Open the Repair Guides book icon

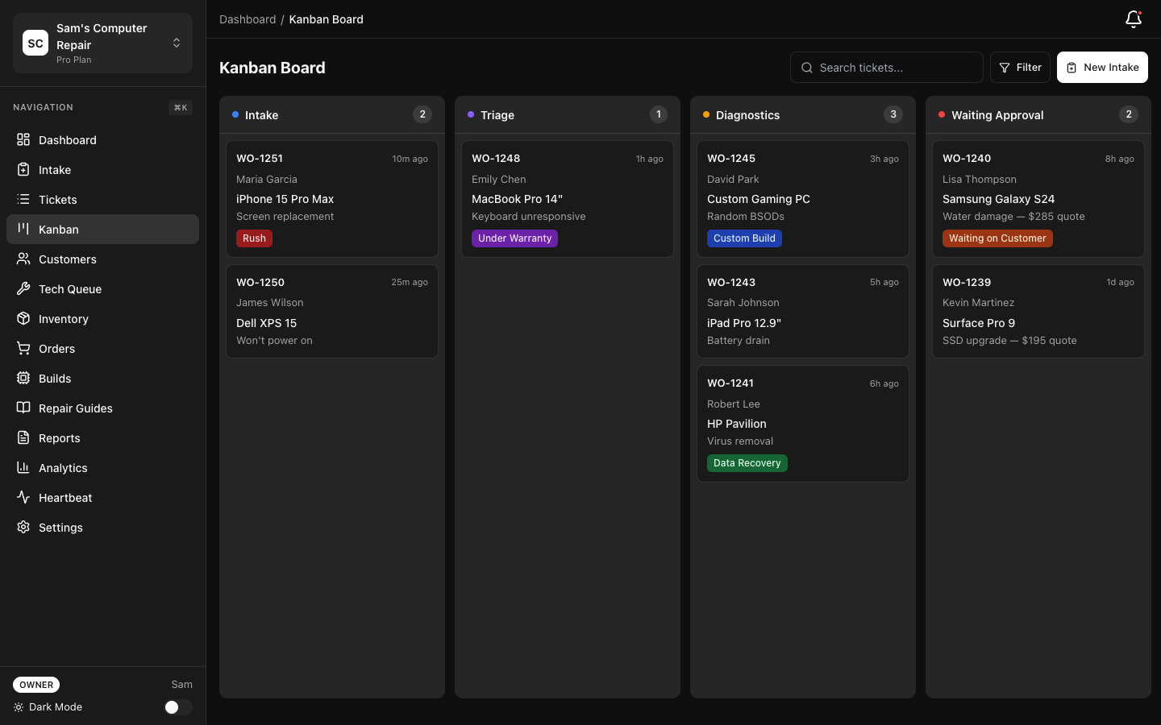coord(23,408)
